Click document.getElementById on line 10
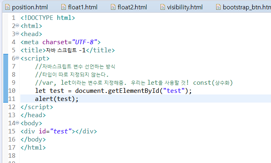 [117, 91]
